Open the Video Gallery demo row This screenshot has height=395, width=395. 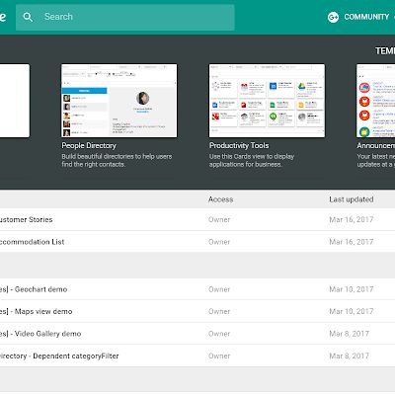coord(197,334)
